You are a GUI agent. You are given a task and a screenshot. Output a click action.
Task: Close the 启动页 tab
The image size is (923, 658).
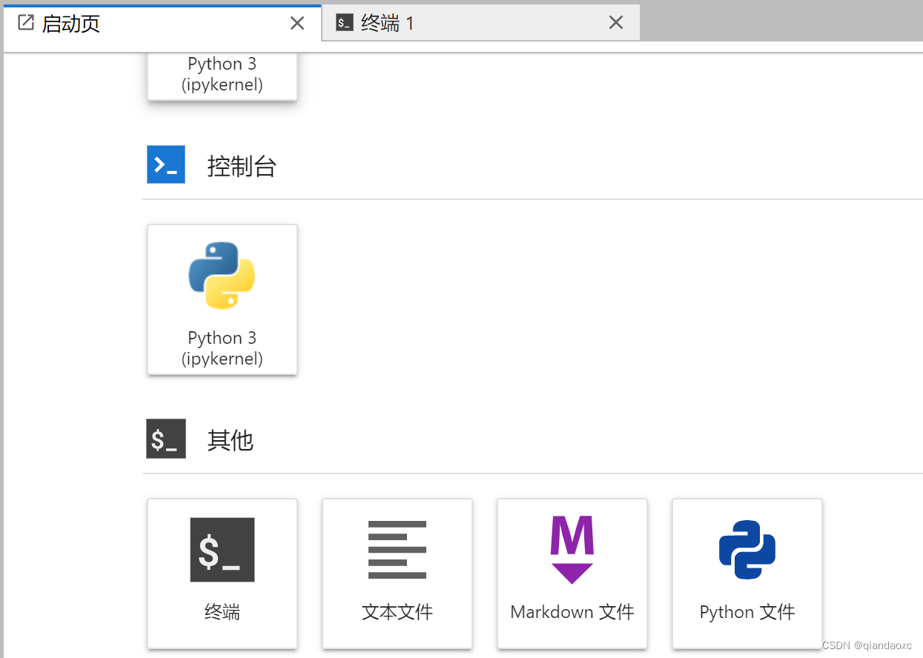297,24
